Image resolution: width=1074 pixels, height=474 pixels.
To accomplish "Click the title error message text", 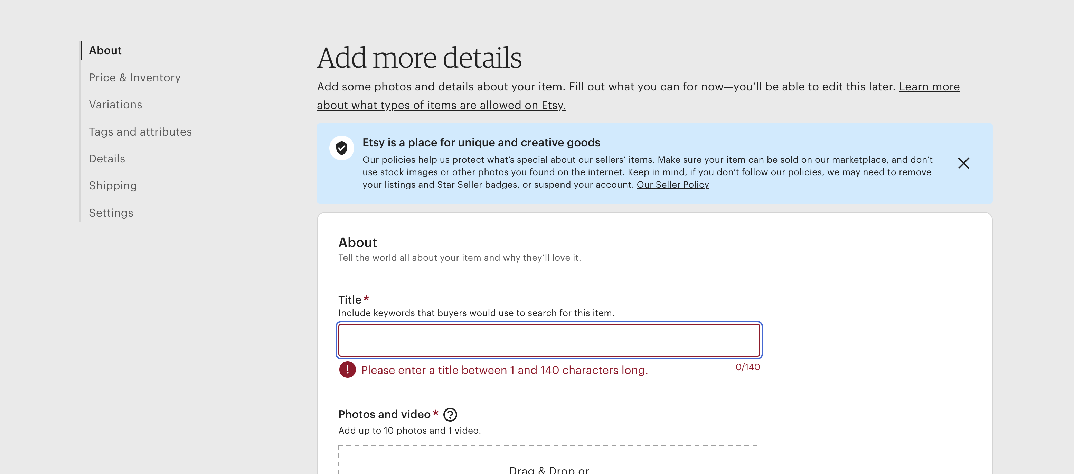I will (505, 370).
